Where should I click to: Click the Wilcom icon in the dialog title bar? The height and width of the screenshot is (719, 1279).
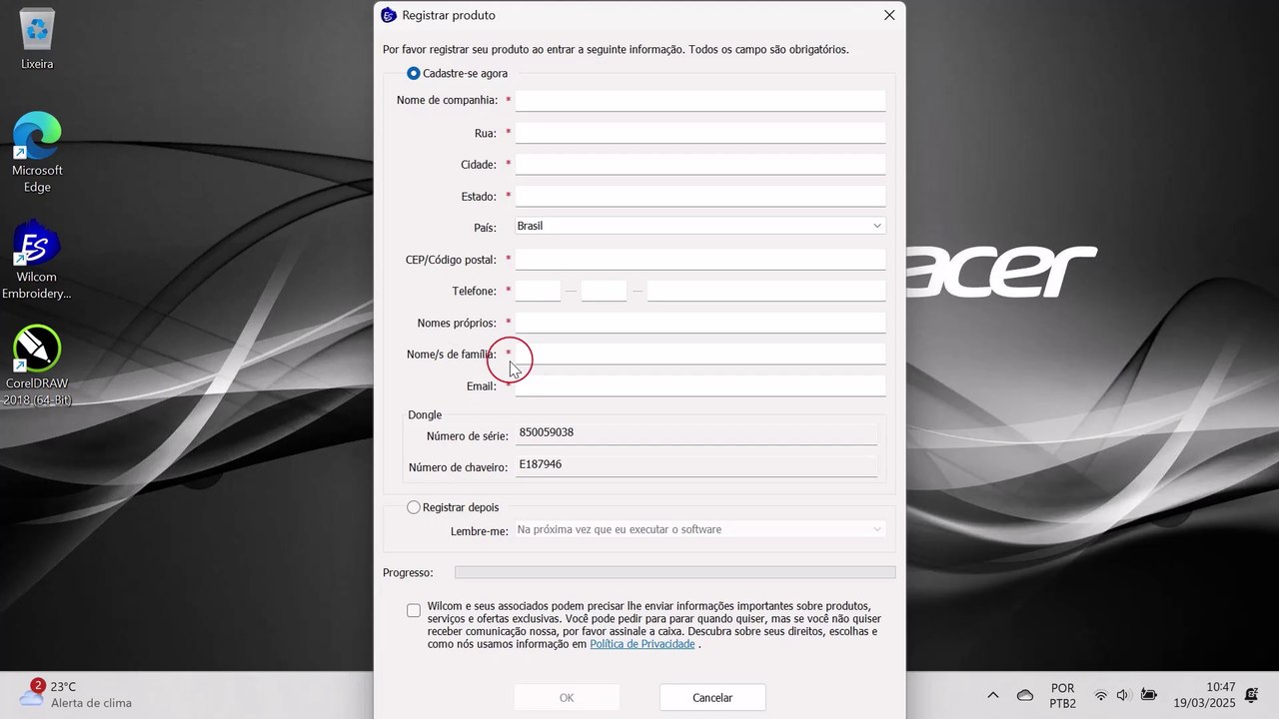(389, 15)
